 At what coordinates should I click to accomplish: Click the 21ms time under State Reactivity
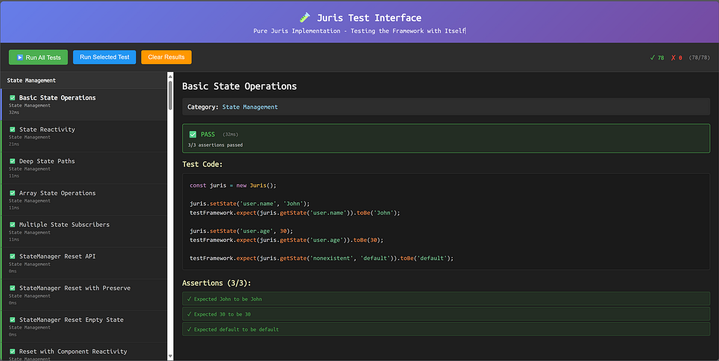coord(14,144)
